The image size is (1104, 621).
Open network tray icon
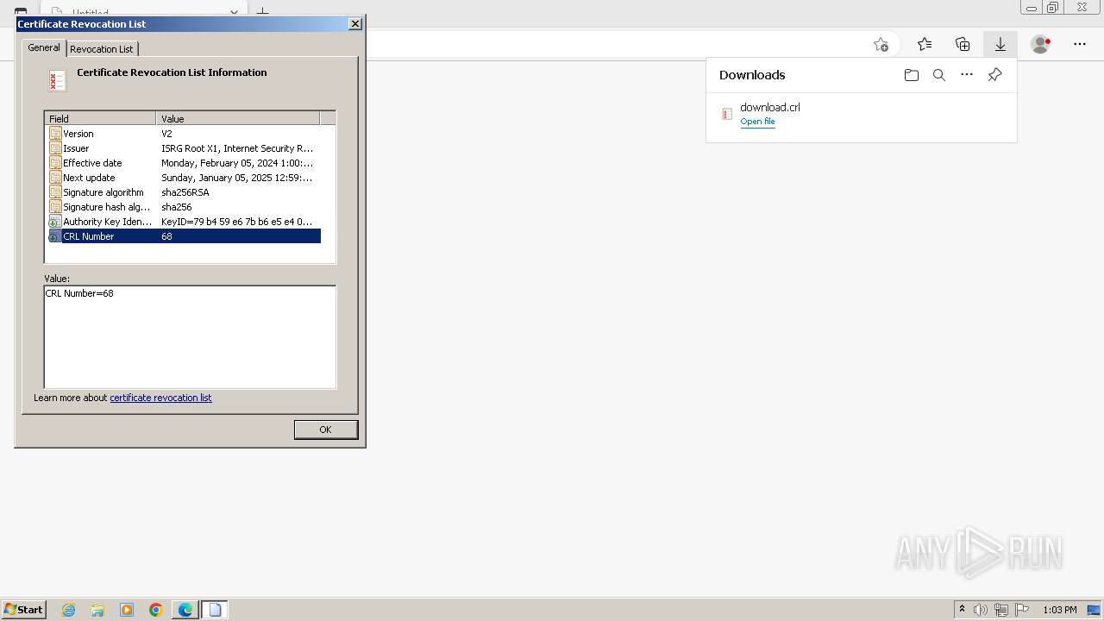tap(1001, 610)
